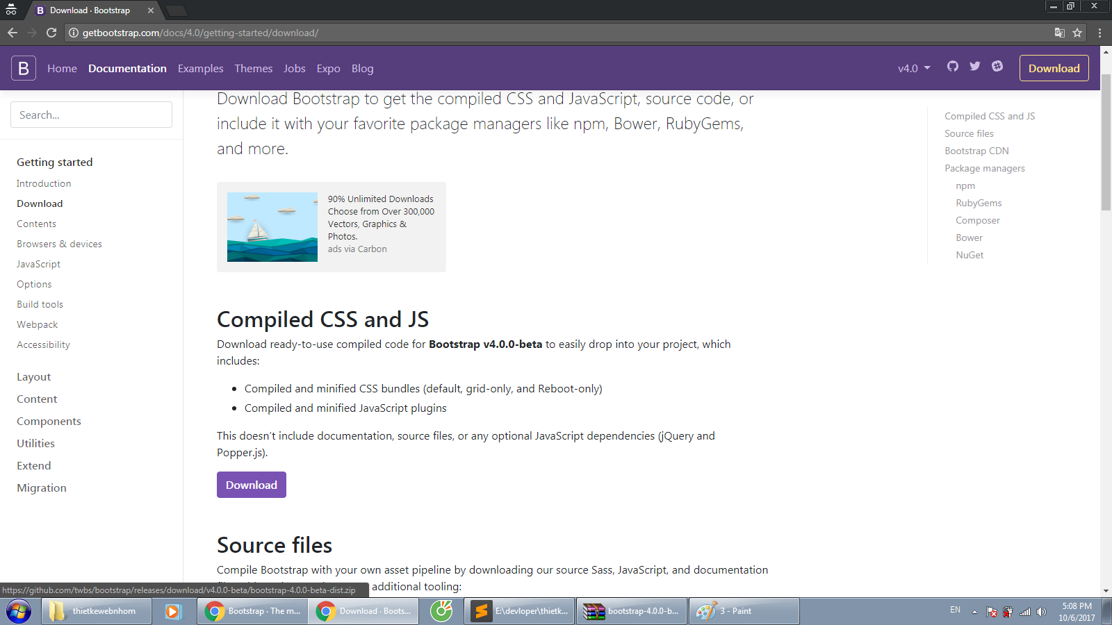Viewport: 1112px width, 625px height.
Task: Open Bootstrap Slack icon in navbar
Action: click(x=997, y=66)
